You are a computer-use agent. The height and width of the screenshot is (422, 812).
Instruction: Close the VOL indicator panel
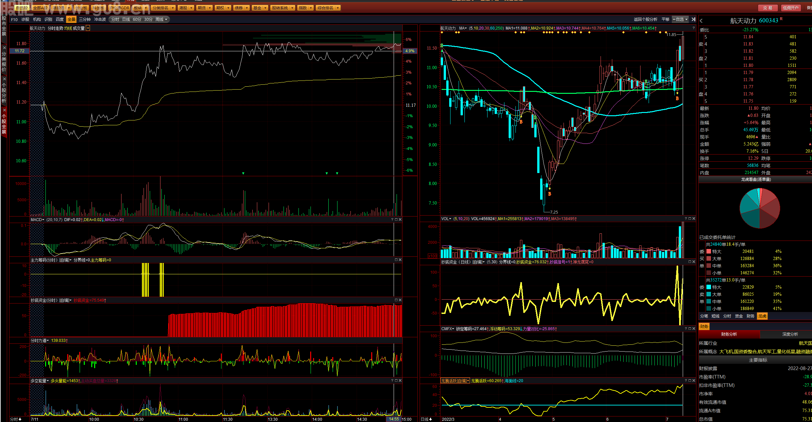(694, 219)
